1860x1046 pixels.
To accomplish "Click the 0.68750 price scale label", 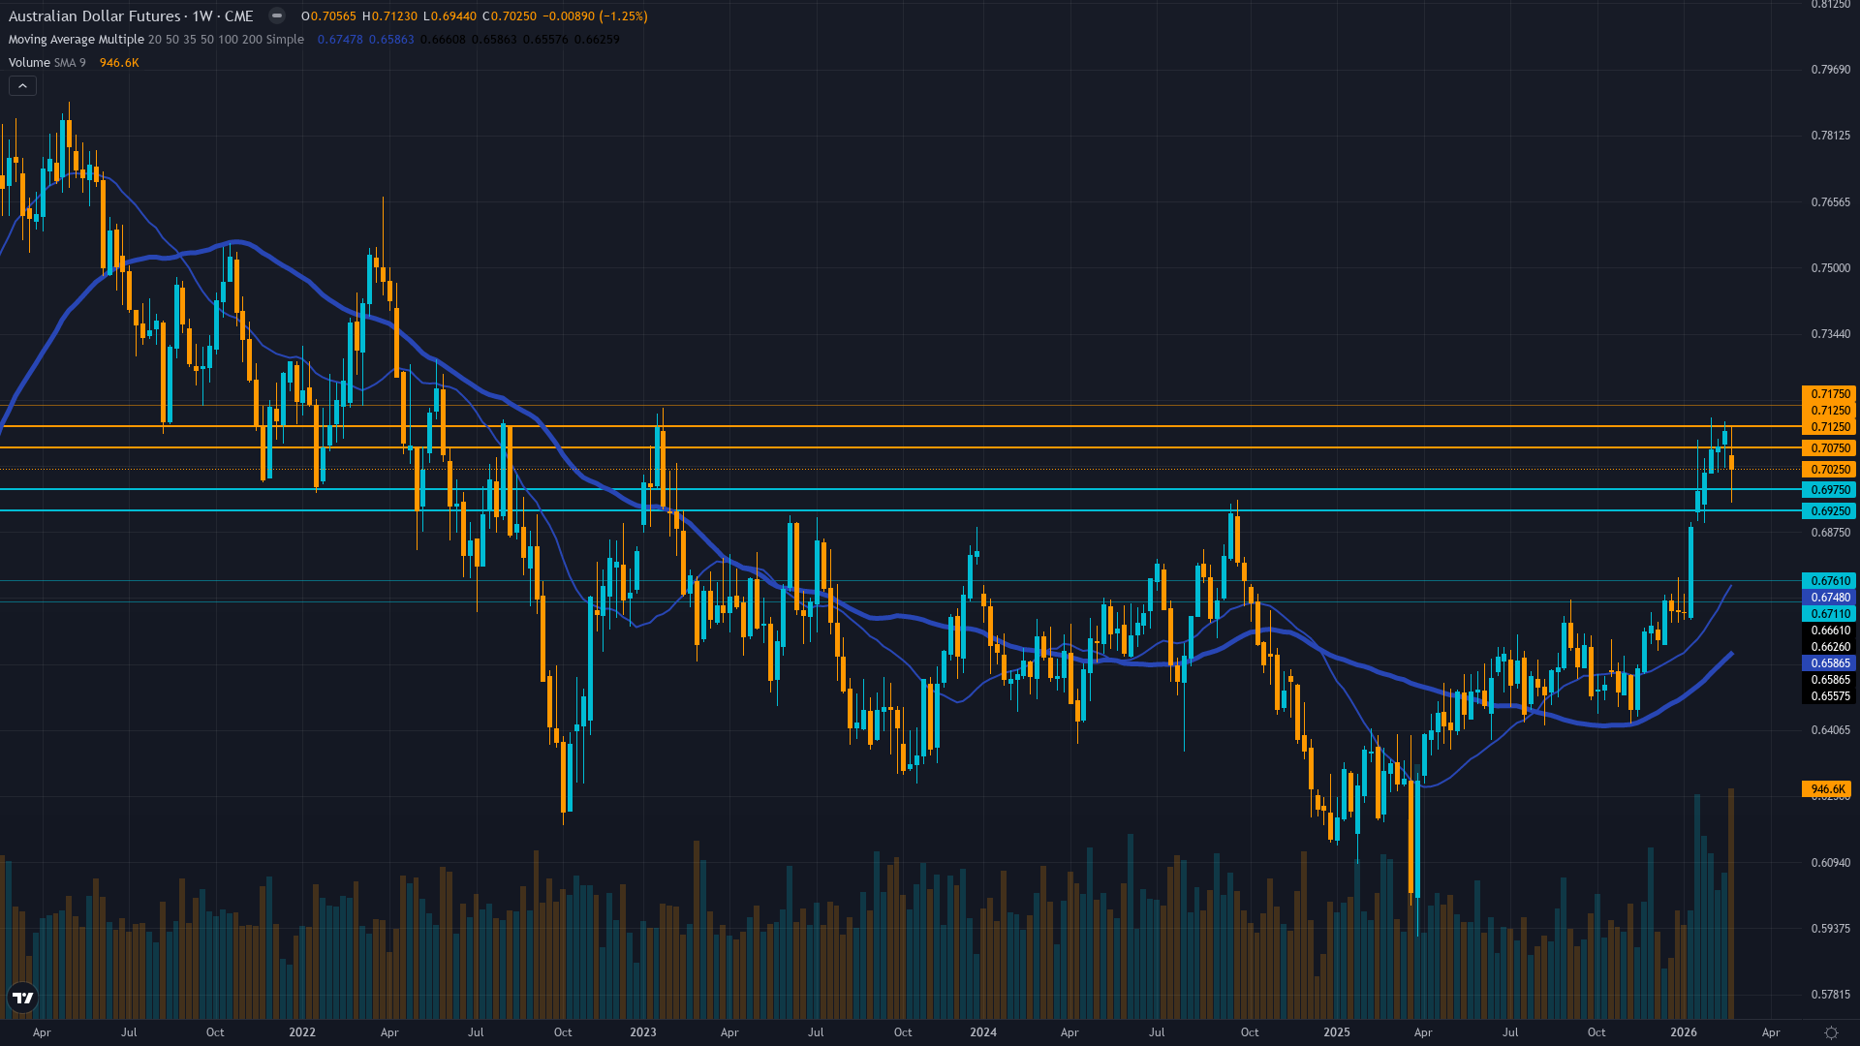I will [x=1830, y=533].
